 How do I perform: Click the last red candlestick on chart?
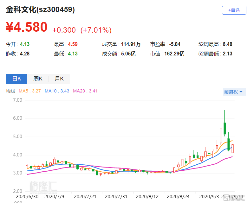pos(232,149)
